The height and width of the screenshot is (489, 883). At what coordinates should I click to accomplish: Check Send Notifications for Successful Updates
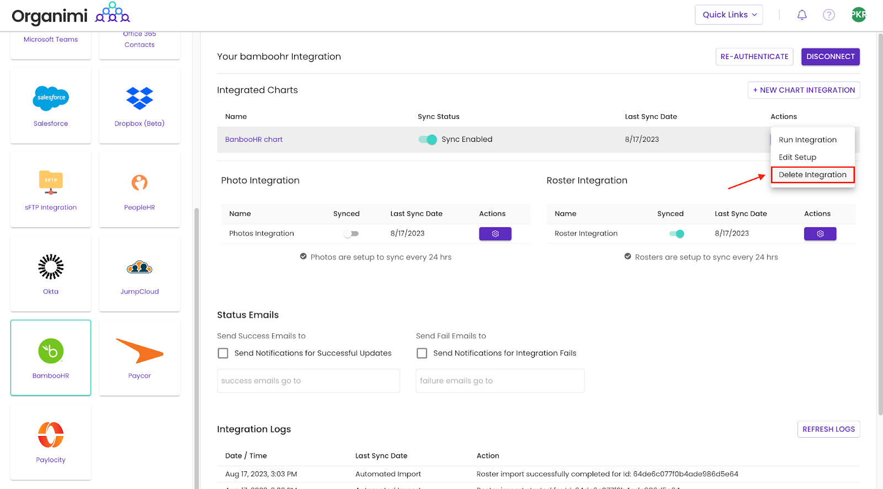[x=223, y=353]
